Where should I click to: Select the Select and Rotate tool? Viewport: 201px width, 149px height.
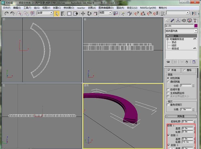[x=89, y=14]
